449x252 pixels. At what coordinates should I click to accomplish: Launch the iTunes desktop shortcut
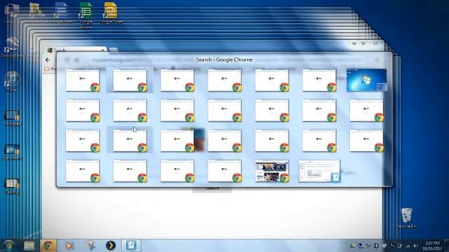pyautogui.click(x=12, y=81)
